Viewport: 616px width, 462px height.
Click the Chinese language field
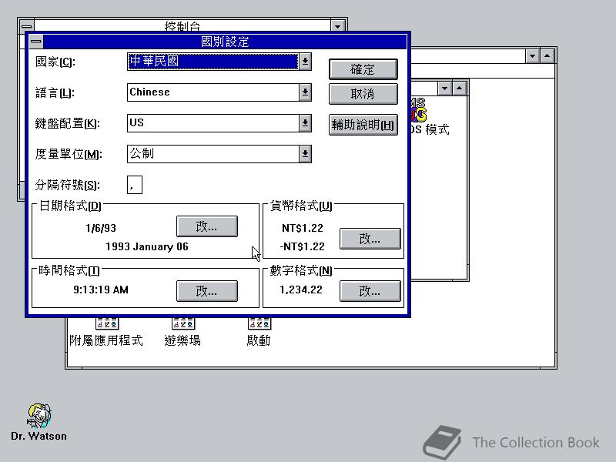[213, 92]
